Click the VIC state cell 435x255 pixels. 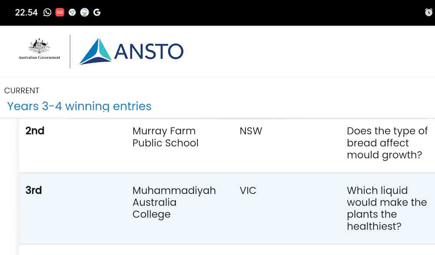pos(248,190)
